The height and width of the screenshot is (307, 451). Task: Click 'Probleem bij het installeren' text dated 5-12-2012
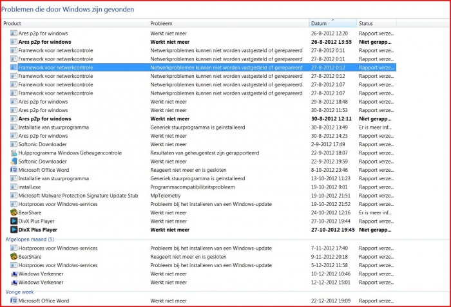(211, 265)
